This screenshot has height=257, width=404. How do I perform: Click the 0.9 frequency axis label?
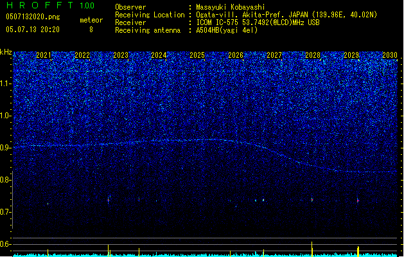[6, 148]
